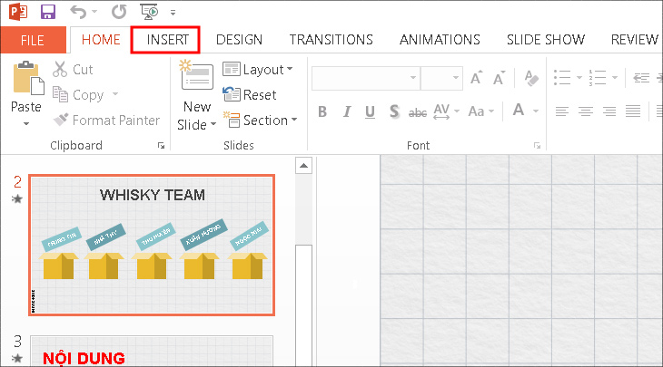Activate the Format Painter brush
663x367 pixels.
coord(106,121)
